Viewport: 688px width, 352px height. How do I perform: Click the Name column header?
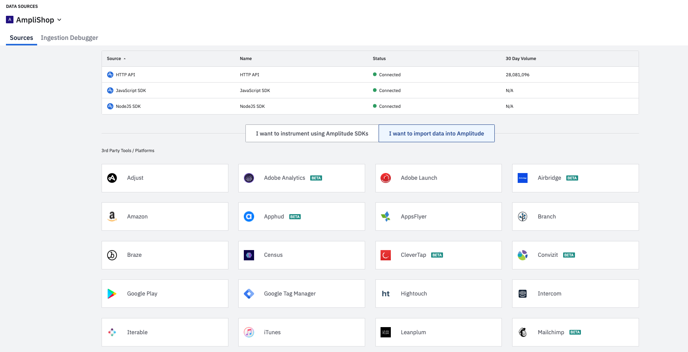[x=246, y=58]
